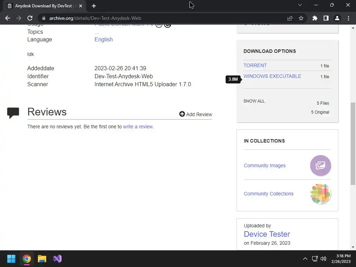Open the Chrome three-dot menu
This screenshot has width=356, height=267.
coord(348,18)
